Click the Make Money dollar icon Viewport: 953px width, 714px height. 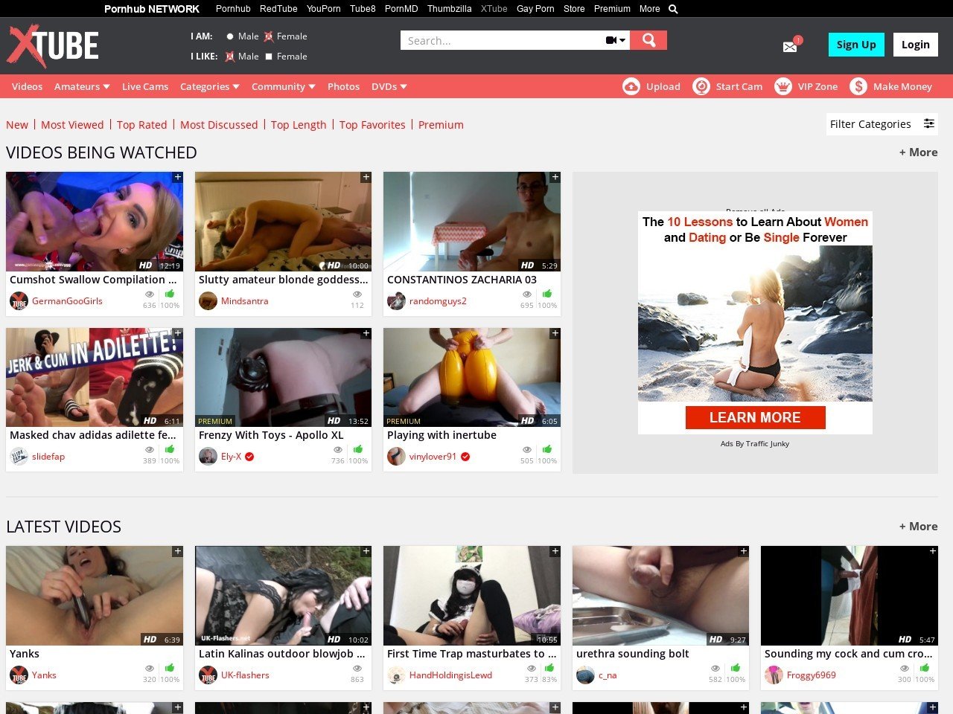tap(858, 87)
